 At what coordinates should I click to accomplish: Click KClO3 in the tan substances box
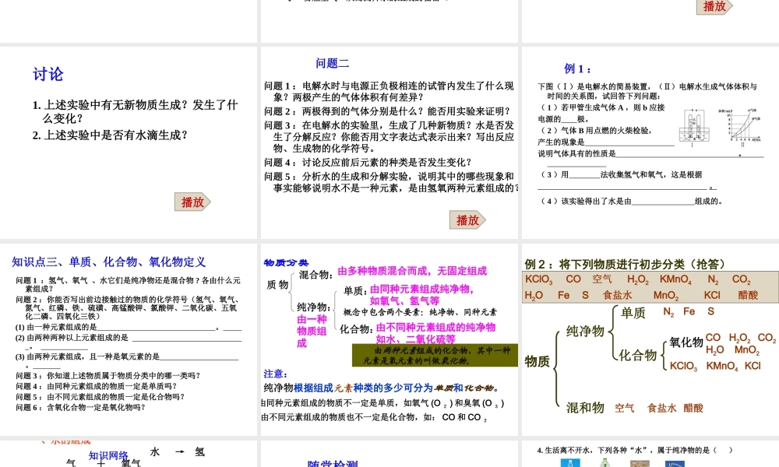coord(538,279)
